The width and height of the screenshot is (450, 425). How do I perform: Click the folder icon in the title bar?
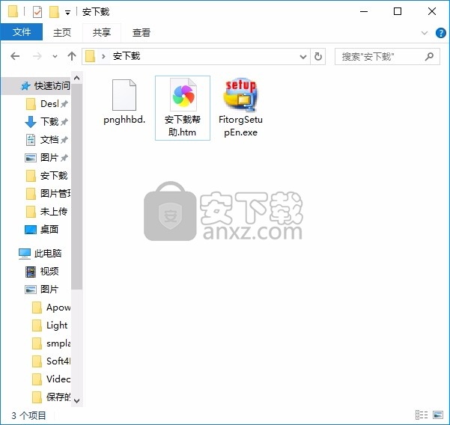[x=13, y=12]
